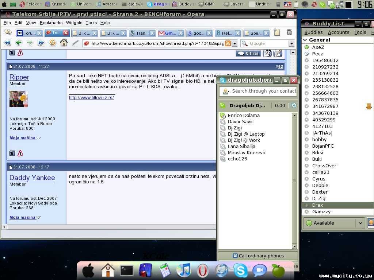The height and width of the screenshot is (280, 374).
Task: Expand Moja mašina under Daddy Yankee
Action: (x=25, y=217)
